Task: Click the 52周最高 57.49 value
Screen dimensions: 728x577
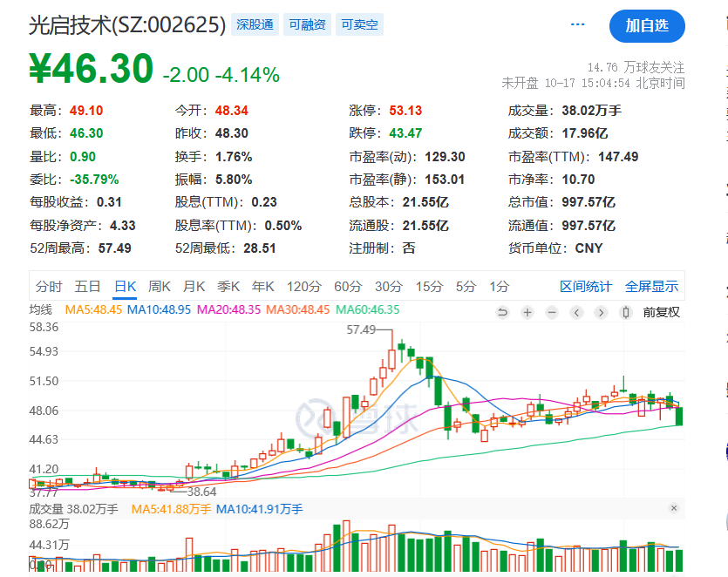Action: click(x=115, y=248)
